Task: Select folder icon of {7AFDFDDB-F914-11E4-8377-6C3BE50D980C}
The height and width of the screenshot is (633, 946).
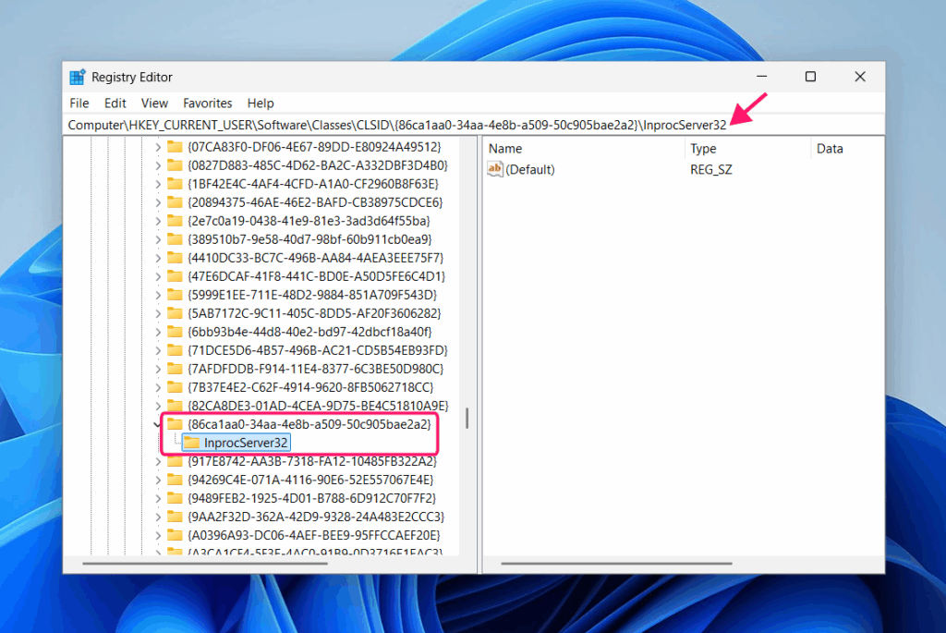Action: (175, 369)
